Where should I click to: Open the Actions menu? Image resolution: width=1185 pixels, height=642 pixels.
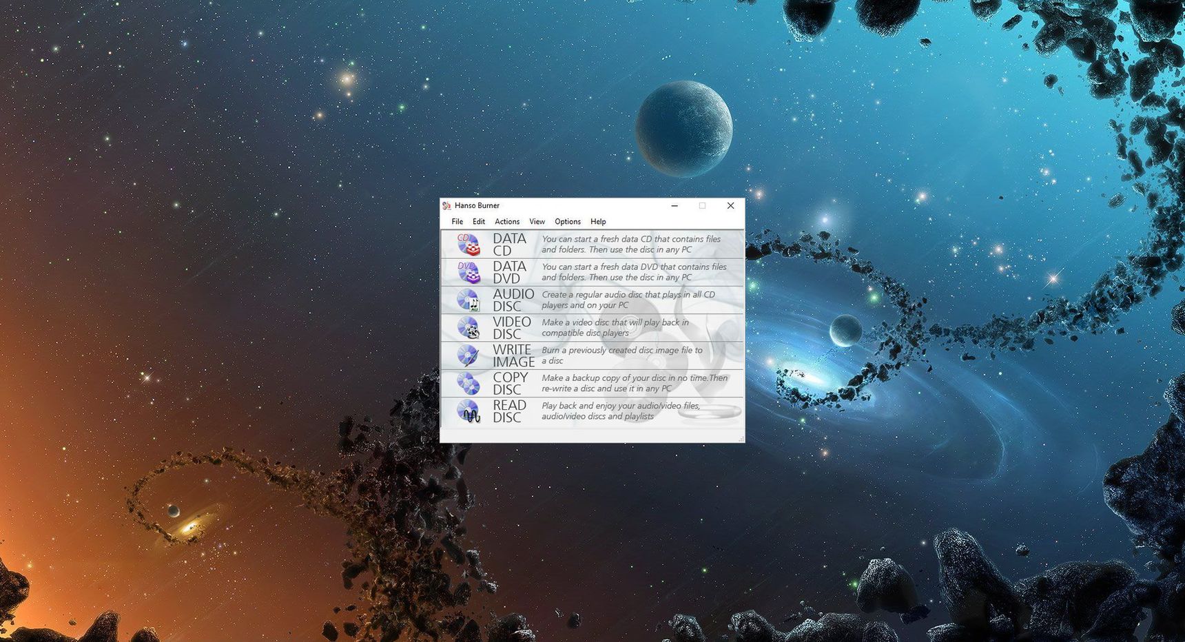coord(507,222)
